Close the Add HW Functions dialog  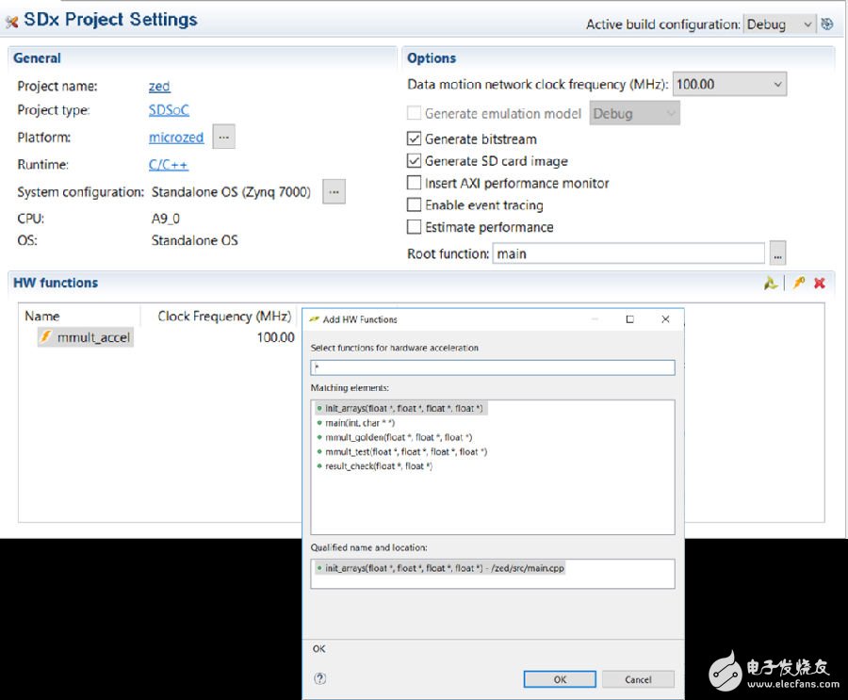(x=666, y=319)
